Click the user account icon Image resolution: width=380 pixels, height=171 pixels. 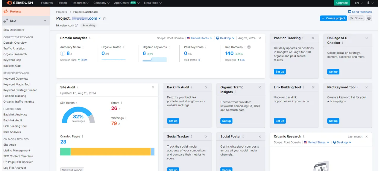368,3
